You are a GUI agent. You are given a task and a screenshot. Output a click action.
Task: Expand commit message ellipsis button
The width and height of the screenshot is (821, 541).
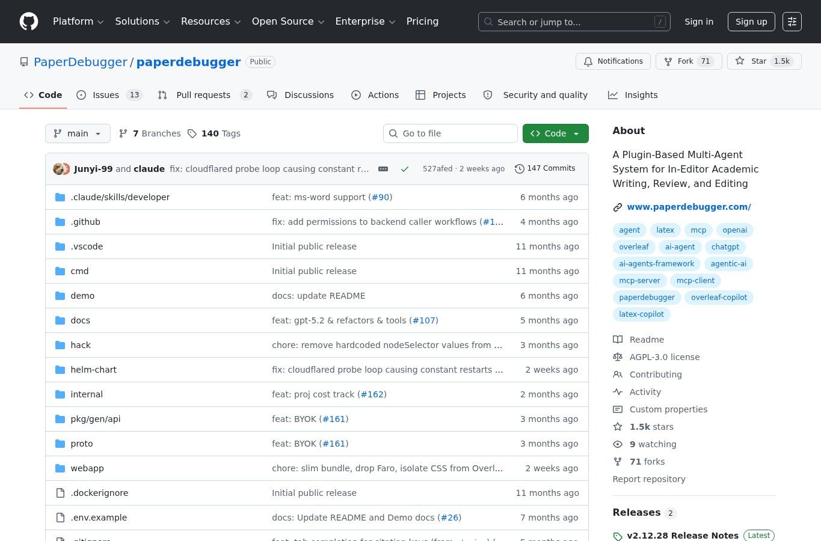(x=383, y=169)
